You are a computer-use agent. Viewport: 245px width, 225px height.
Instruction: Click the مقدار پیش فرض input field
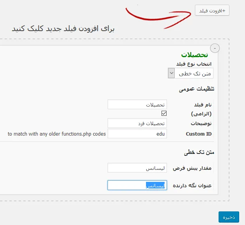pos(137,168)
